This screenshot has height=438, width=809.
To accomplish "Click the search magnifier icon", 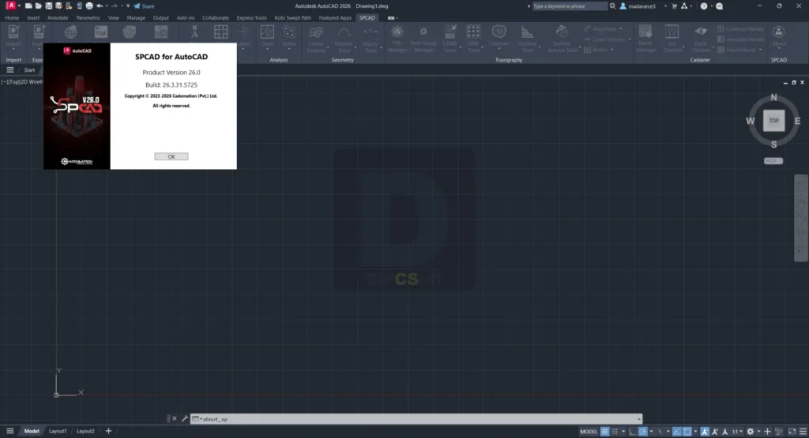I will point(612,6).
